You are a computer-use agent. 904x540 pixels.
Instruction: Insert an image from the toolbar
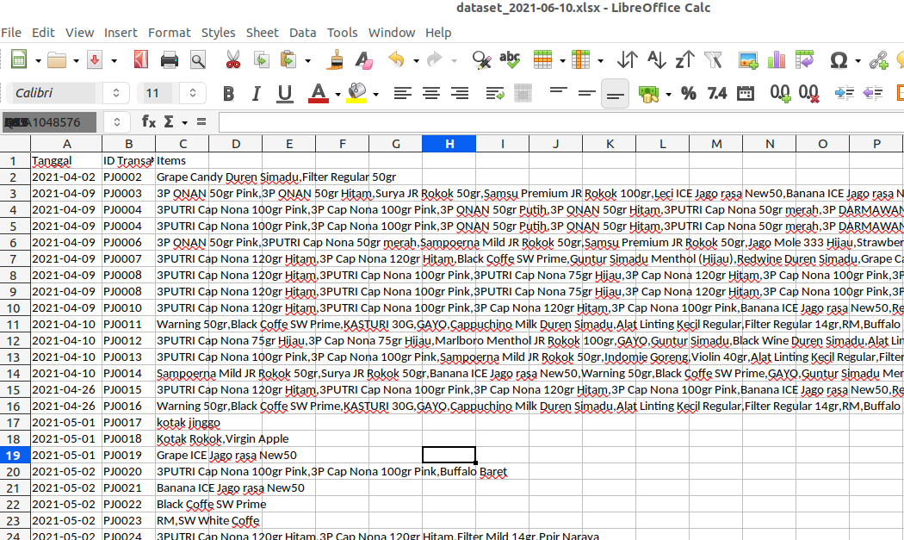748,59
